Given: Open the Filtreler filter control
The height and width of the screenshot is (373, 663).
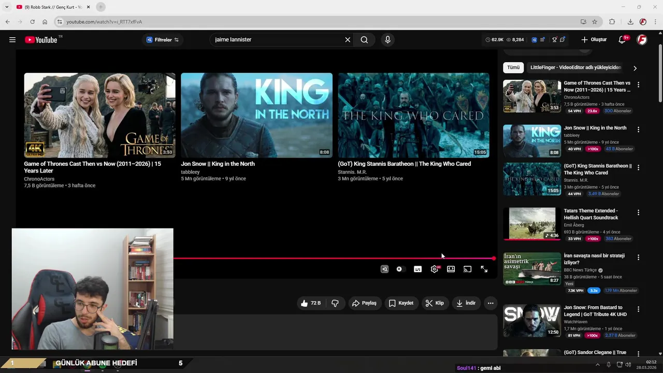Looking at the screenshot, I should pos(163,40).
